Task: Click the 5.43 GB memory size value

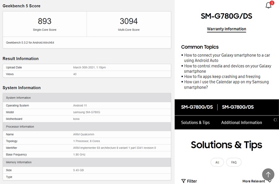Action: coord(78,170)
